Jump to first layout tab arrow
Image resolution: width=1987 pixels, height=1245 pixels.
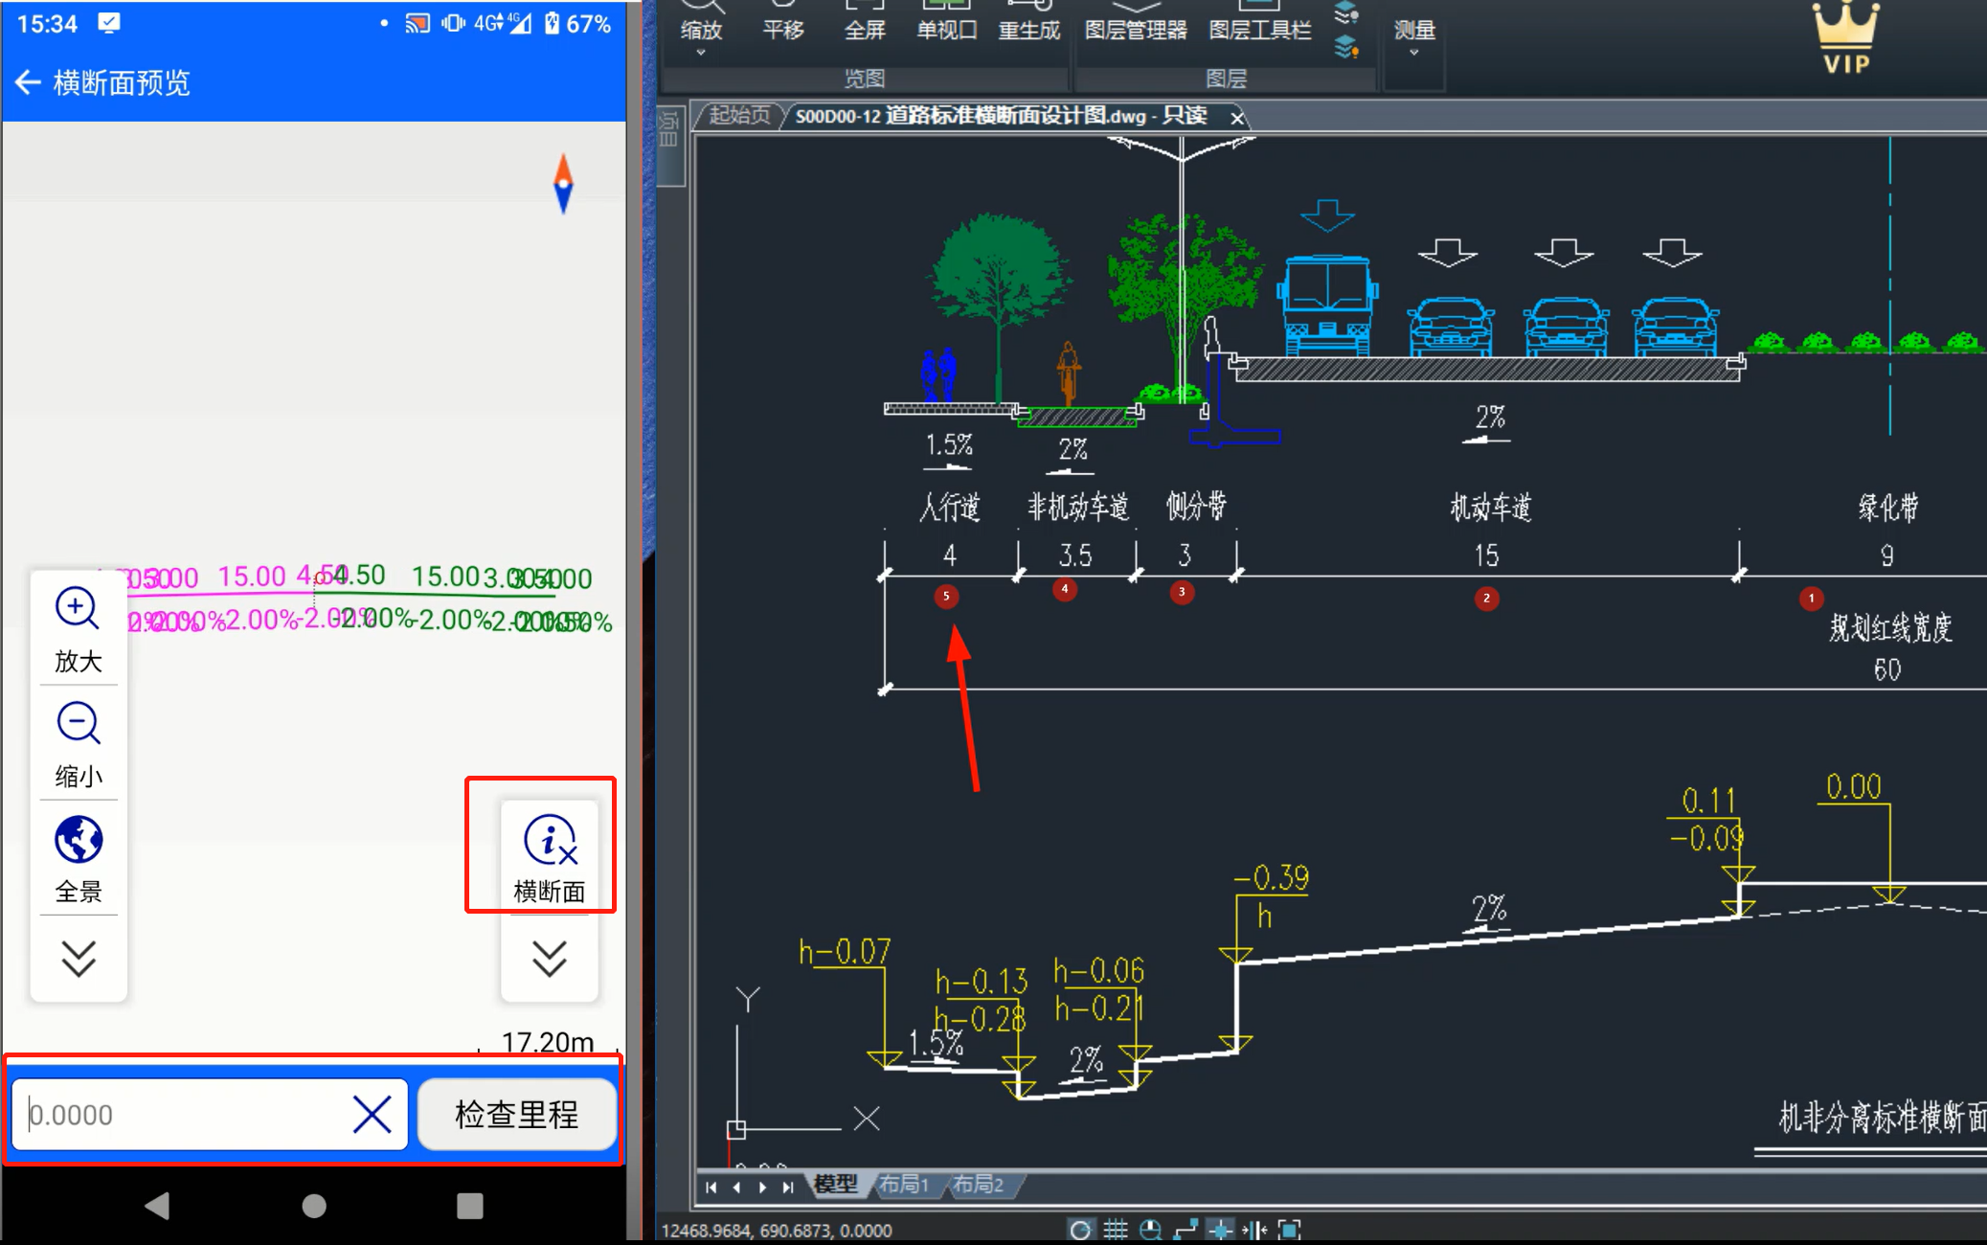(x=711, y=1187)
